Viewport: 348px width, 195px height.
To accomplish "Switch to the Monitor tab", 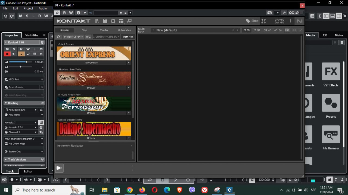I will pos(104,30).
